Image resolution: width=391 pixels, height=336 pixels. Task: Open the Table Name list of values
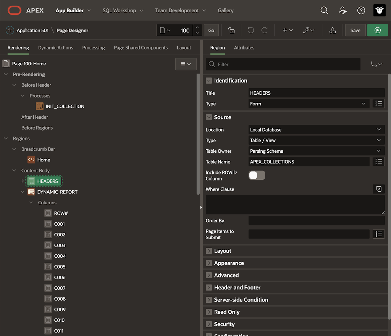pyautogui.click(x=378, y=162)
